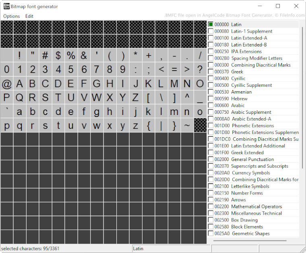
Task: Check the Cyrillic unicode range box
Action: tap(211, 78)
